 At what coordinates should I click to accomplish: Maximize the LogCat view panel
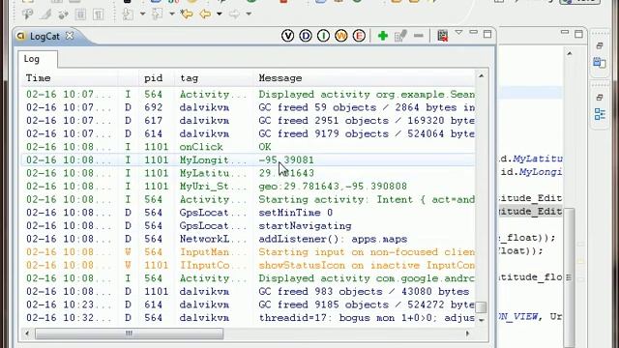click(487, 34)
